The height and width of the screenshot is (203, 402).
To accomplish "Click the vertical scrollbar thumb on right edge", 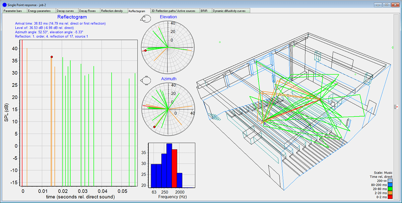I will point(395,107).
